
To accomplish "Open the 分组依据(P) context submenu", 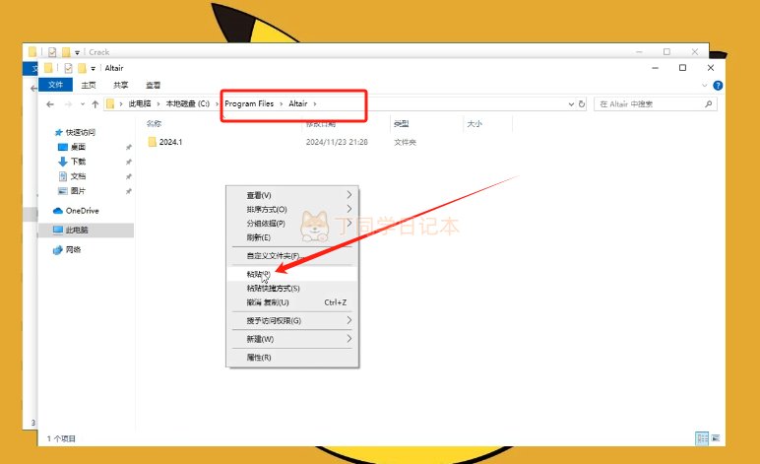I will [x=292, y=223].
